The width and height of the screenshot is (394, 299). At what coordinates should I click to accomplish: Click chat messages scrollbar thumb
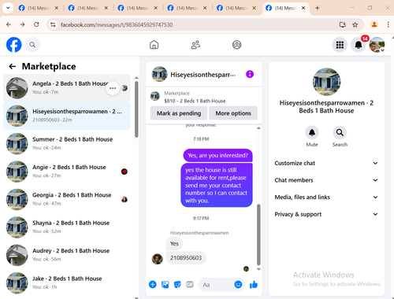tap(258, 235)
